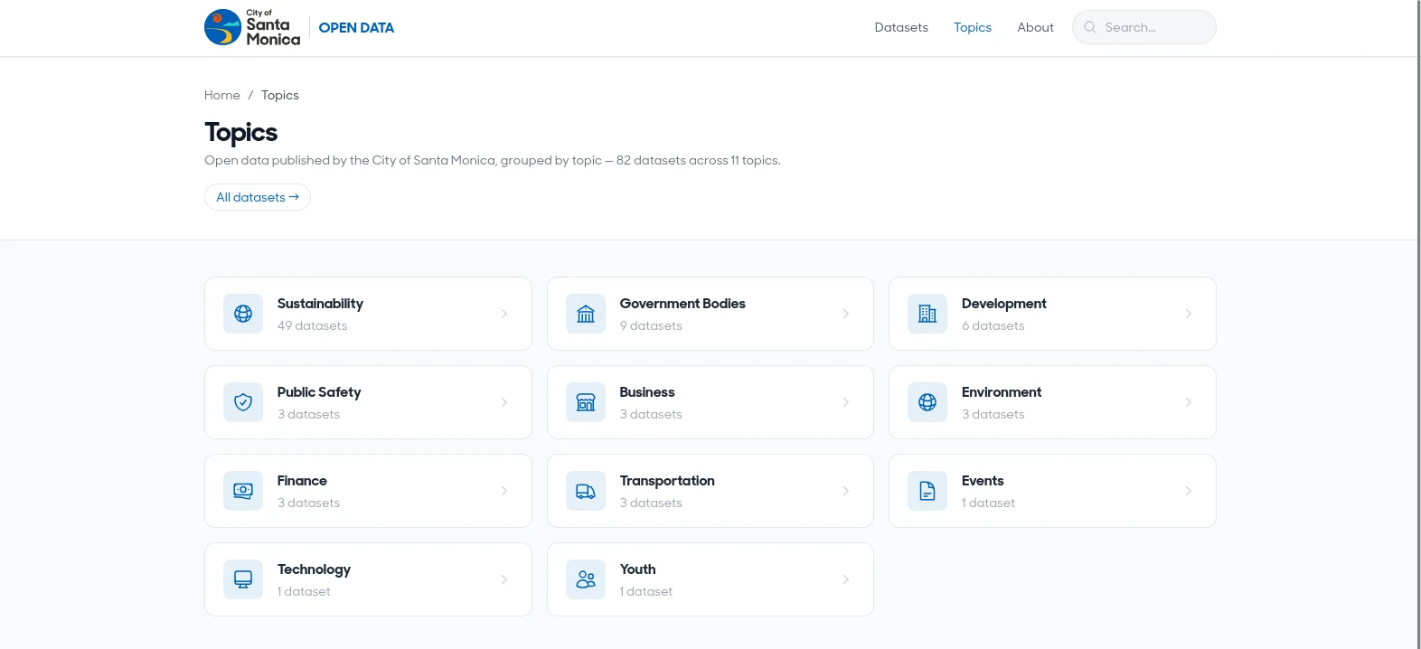This screenshot has height=649, width=1421.
Task: Click the Topics breadcrumb item
Action: (x=280, y=95)
